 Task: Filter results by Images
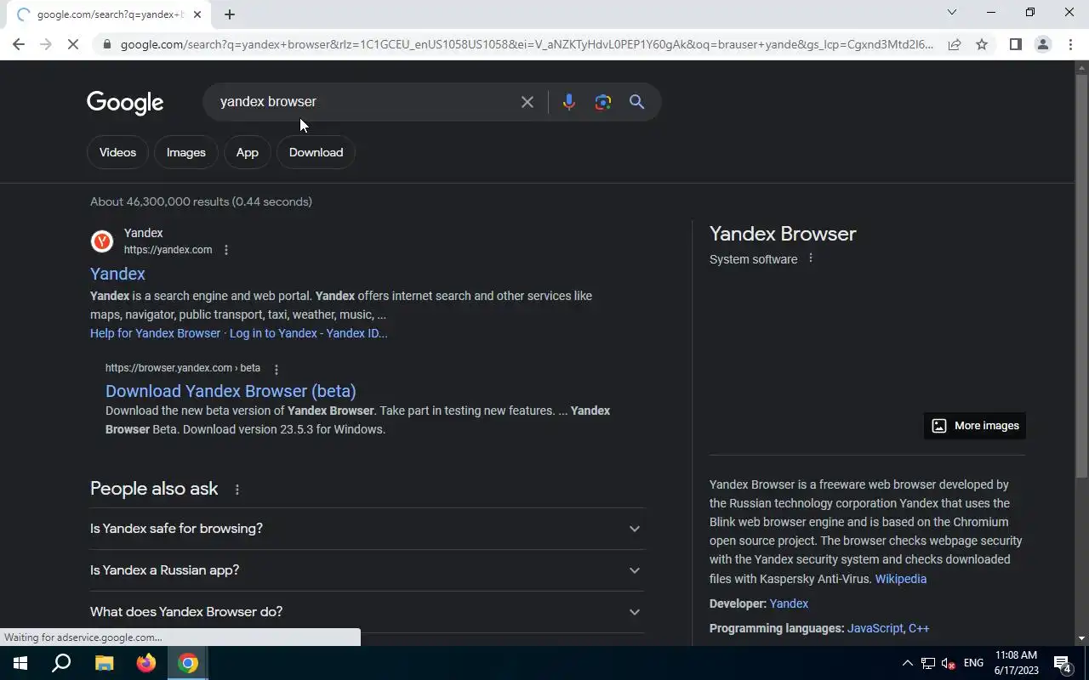pyautogui.click(x=186, y=153)
